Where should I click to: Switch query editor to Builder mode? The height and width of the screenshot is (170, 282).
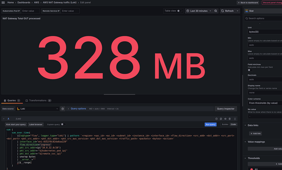tap(225, 124)
